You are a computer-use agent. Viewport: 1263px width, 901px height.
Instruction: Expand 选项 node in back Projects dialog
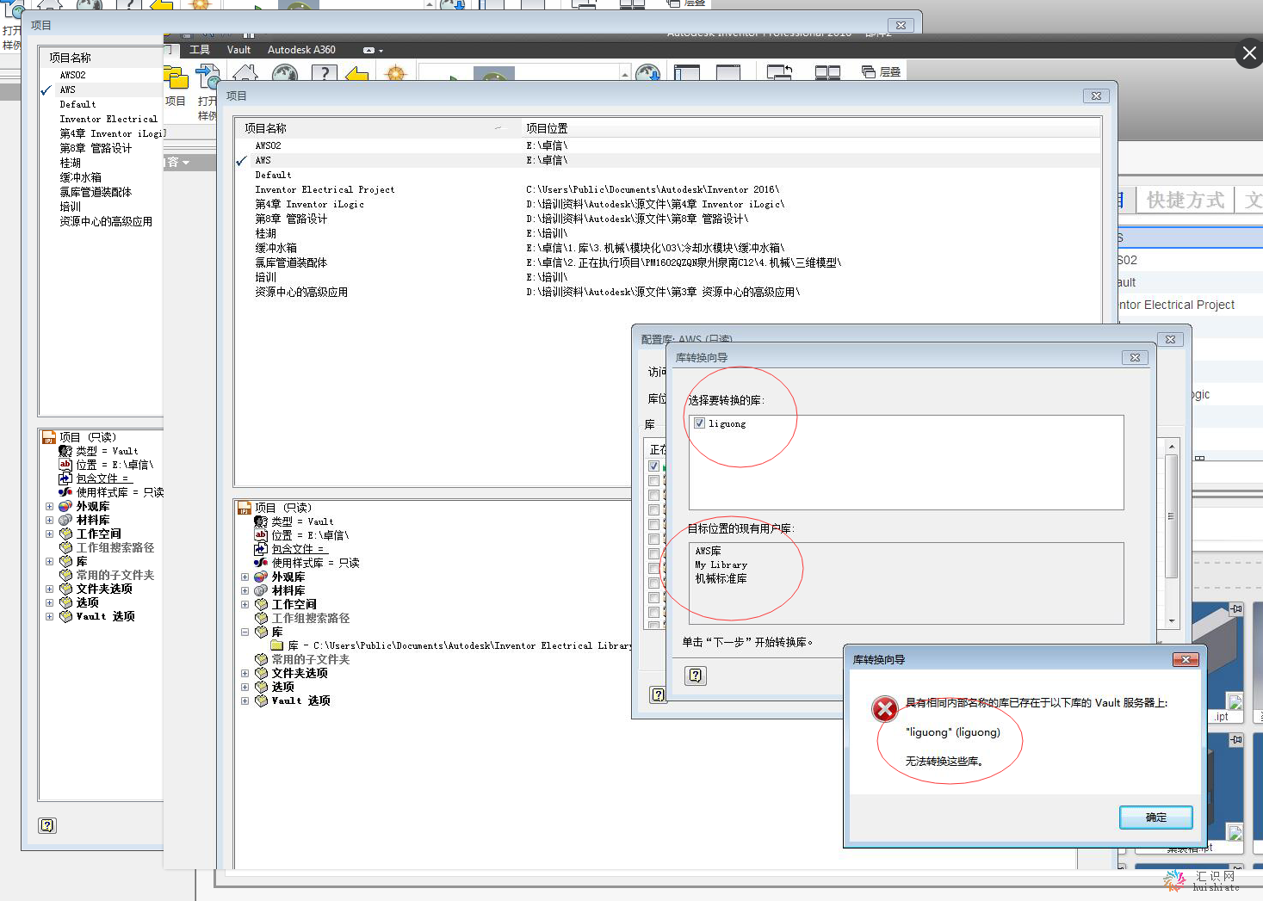pos(49,603)
